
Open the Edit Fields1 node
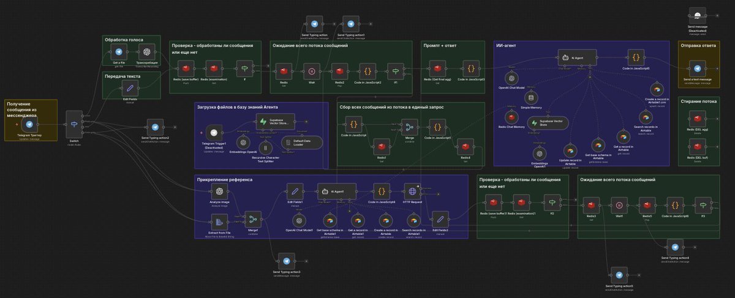[295, 190]
